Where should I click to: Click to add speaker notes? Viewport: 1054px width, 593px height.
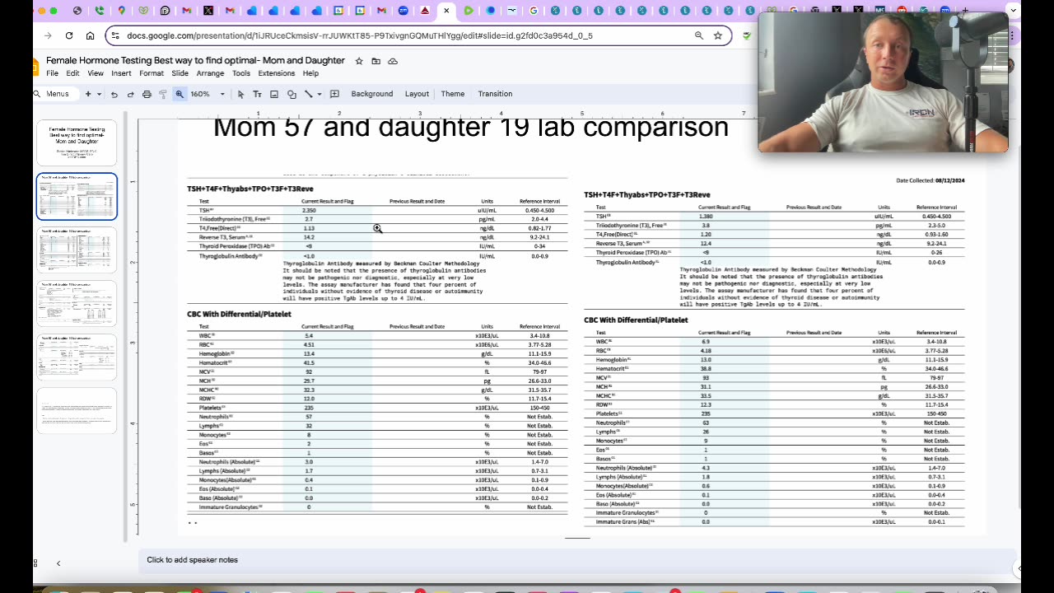pos(192,560)
